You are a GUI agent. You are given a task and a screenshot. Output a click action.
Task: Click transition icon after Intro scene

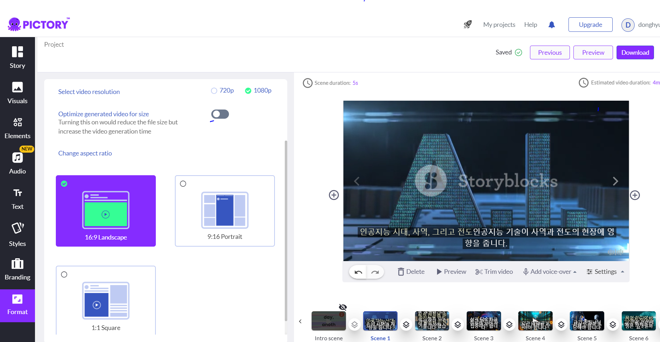pos(354,324)
